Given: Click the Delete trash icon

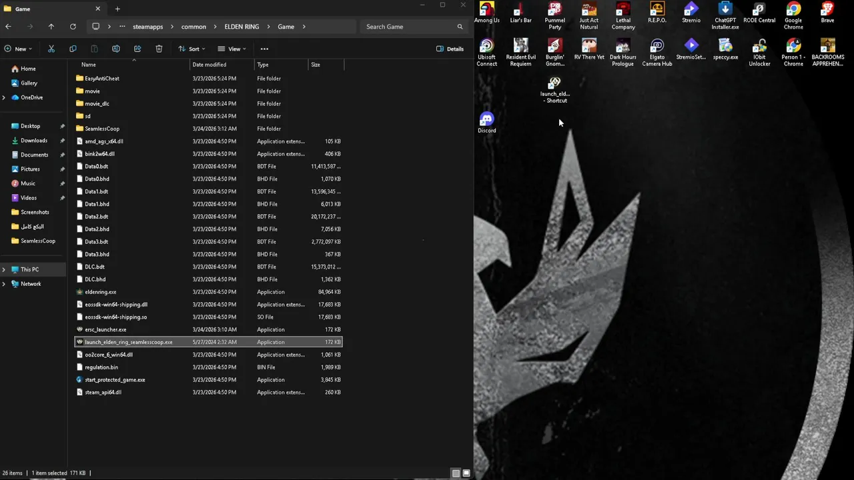Looking at the screenshot, I should point(159,49).
